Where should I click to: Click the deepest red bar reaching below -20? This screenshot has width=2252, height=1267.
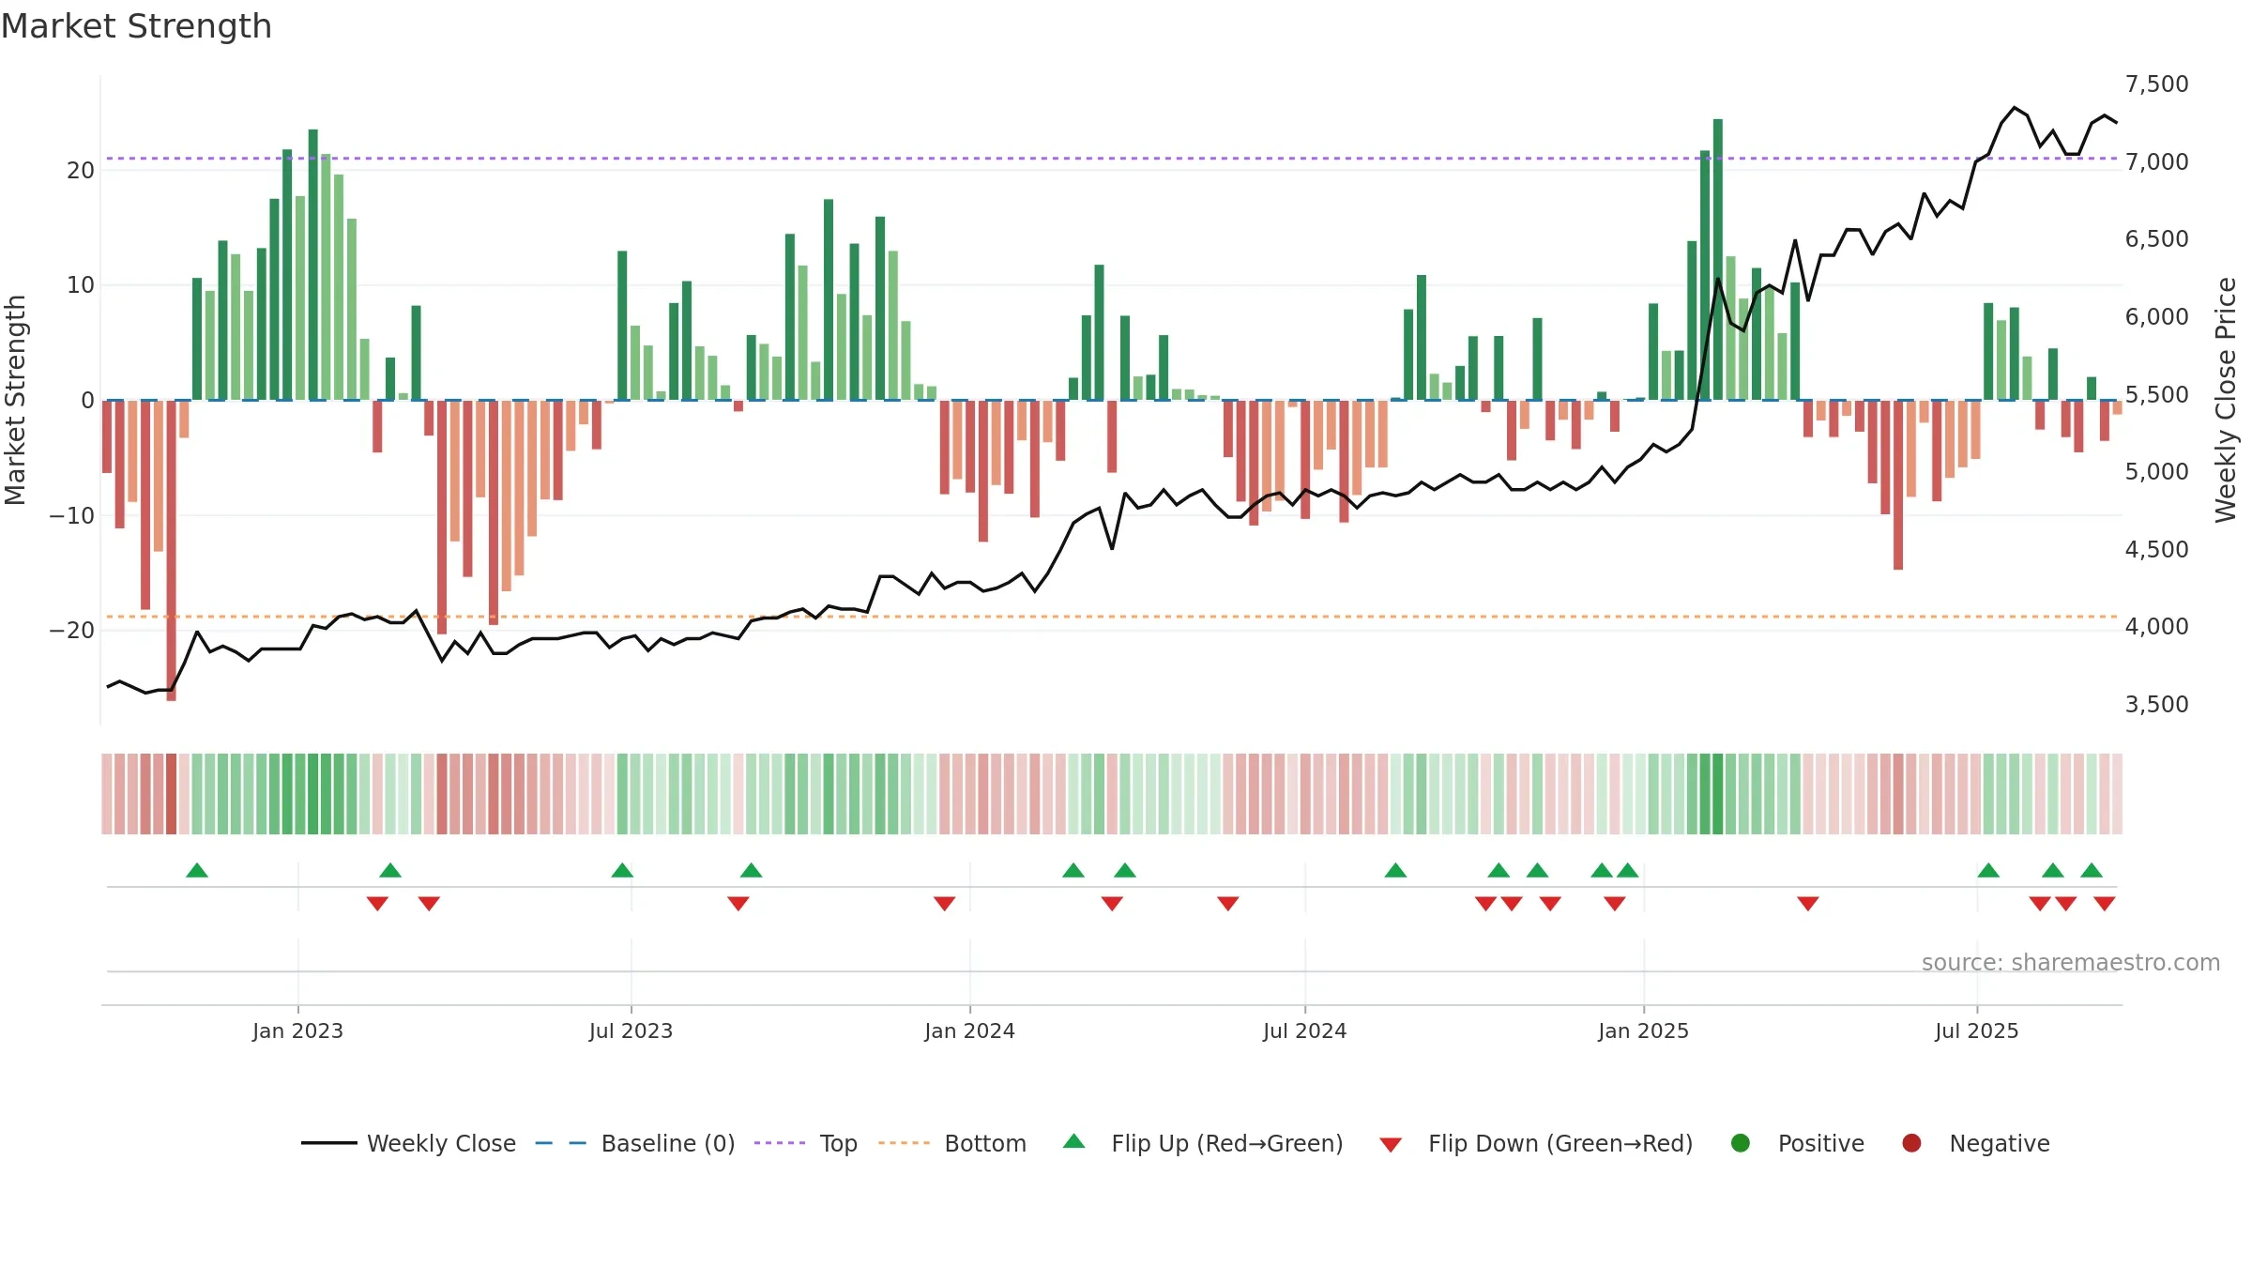[172, 550]
